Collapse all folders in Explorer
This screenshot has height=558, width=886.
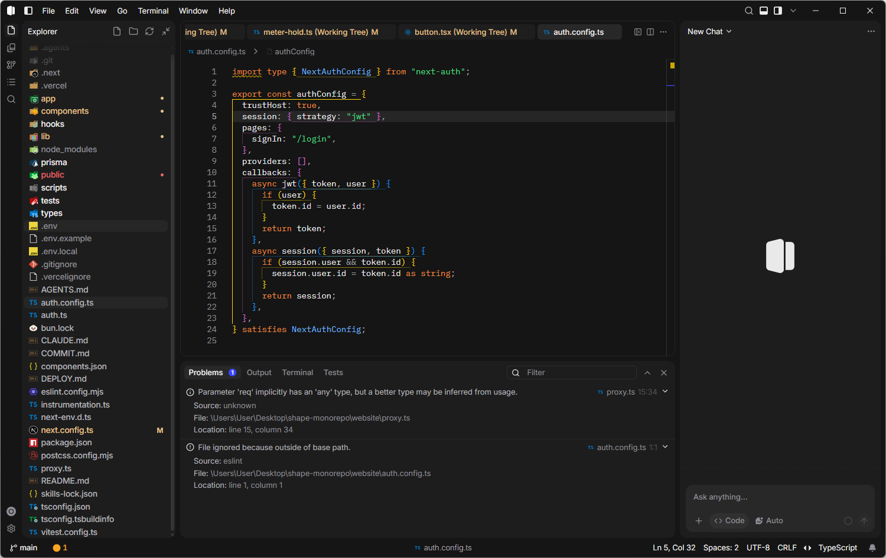[166, 31]
